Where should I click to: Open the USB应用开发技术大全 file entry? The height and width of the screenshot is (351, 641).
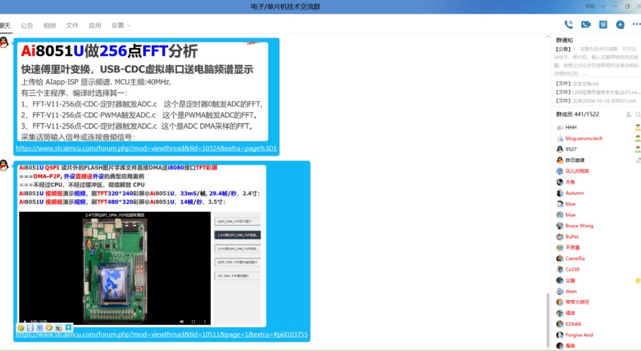[597, 92]
